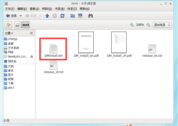Open the 查看(V) menu
Screen dimensions: 178x126
(x=34, y=9)
